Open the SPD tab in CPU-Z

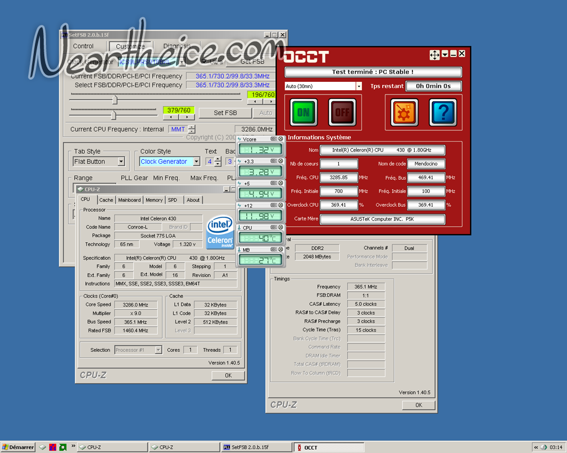tap(173, 200)
